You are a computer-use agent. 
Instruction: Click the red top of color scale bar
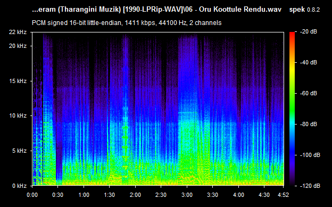[x=292, y=34]
